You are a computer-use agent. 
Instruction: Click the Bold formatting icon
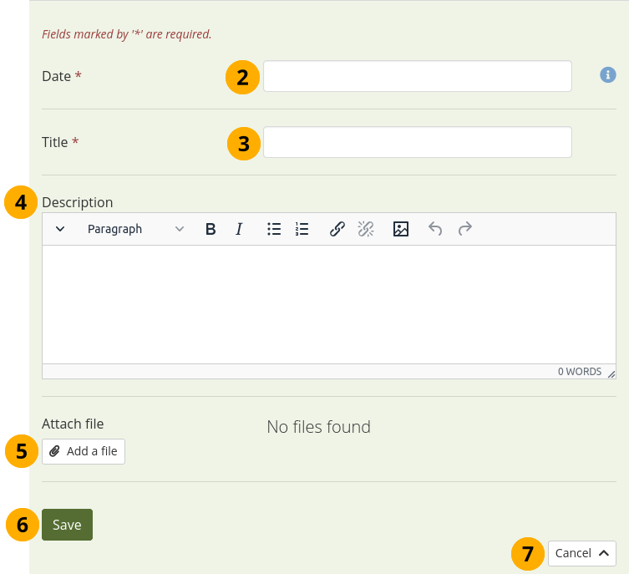[x=211, y=229]
